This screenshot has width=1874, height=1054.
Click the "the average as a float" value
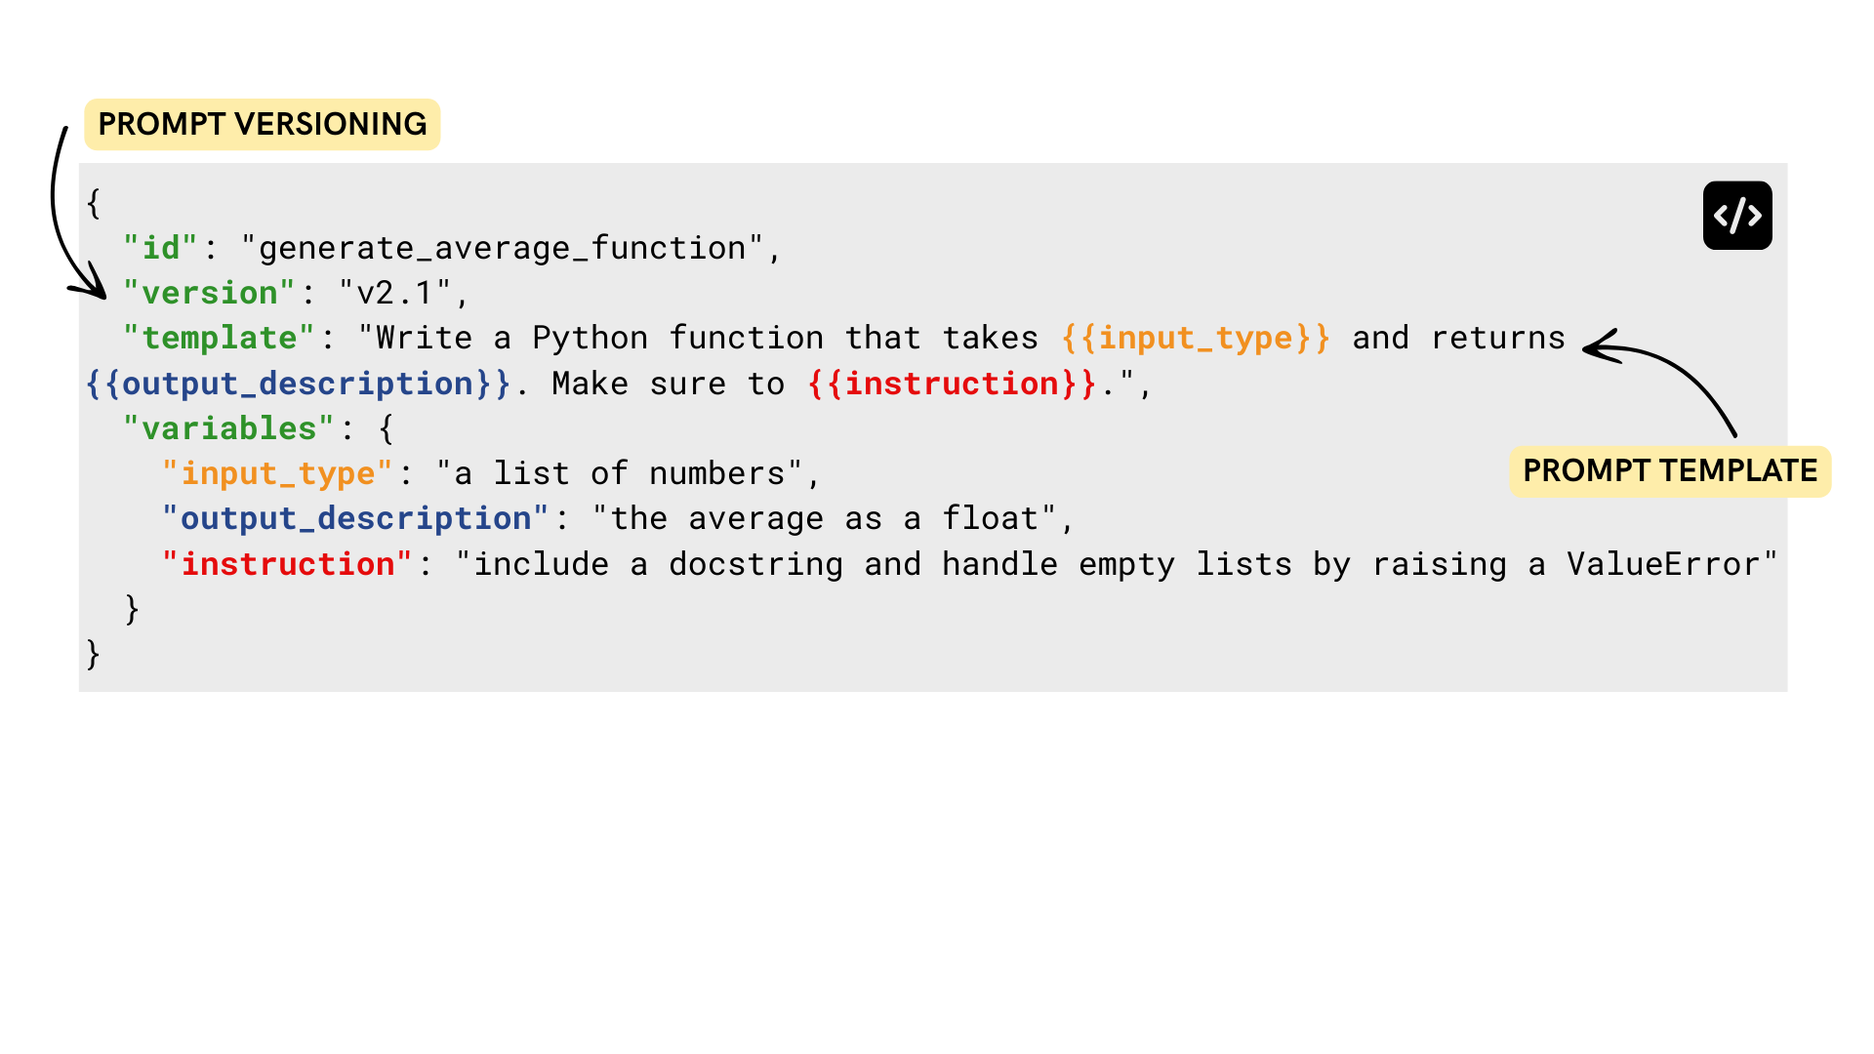[x=834, y=518]
